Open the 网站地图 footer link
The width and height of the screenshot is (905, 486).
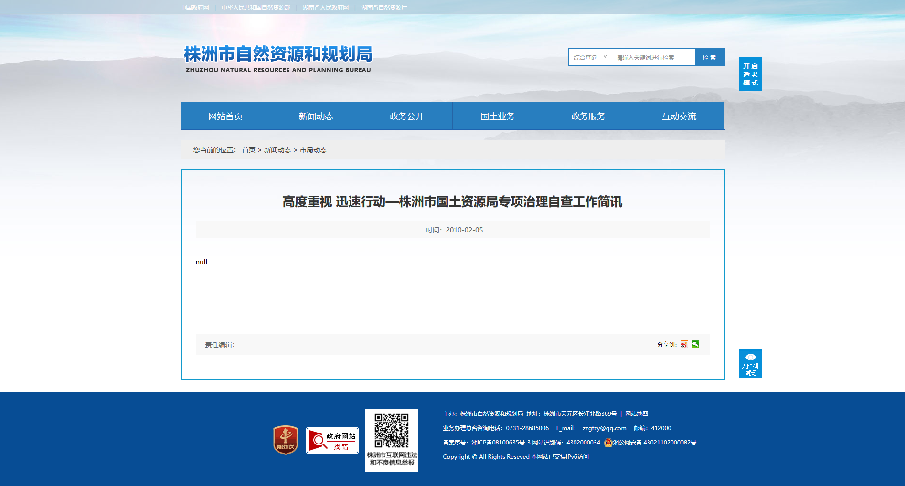[x=637, y=414]
